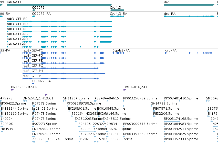
Task: Open EST GH14793.5prime label
Action: [x=164, y=103]
